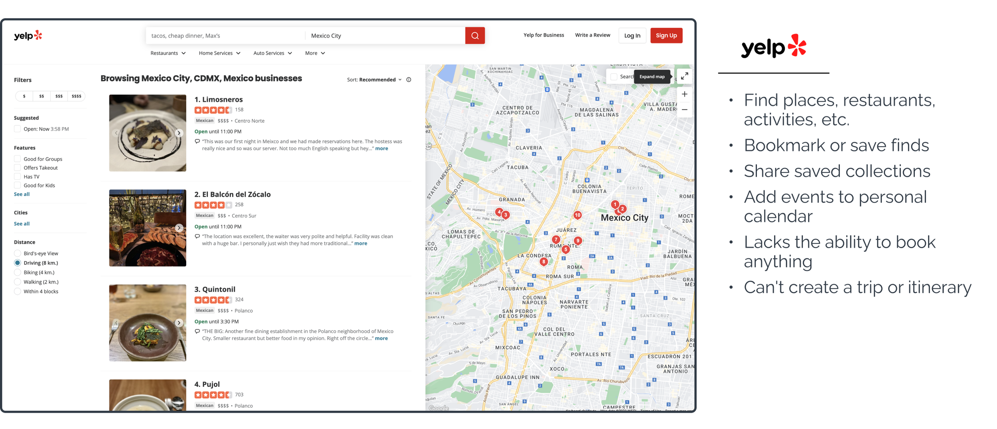
Task: Click Limosneros star rating
Action: tap(213, 110)
